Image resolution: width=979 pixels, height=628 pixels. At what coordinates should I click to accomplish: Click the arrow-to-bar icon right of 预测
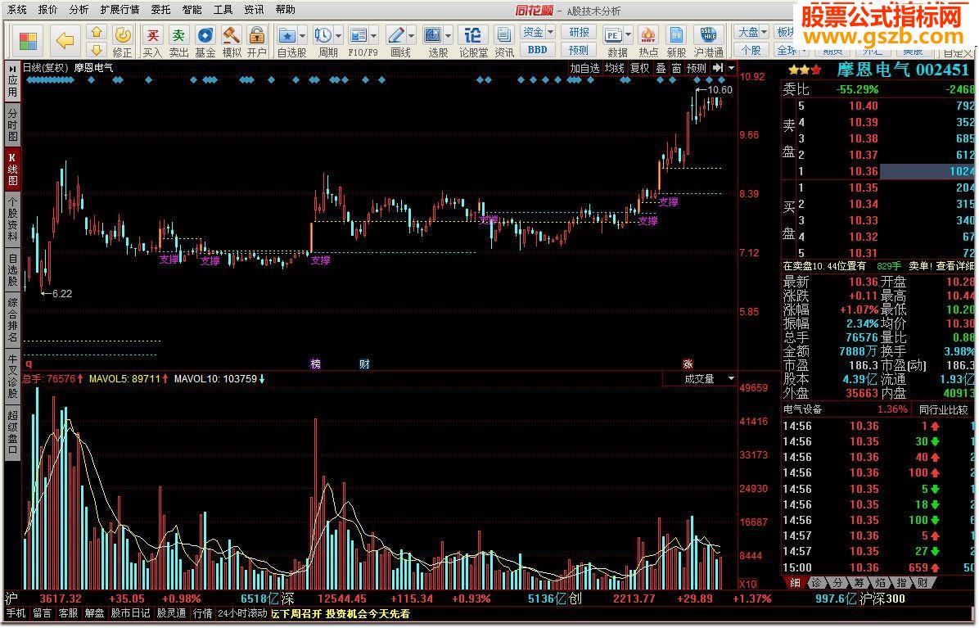point(718,67)
